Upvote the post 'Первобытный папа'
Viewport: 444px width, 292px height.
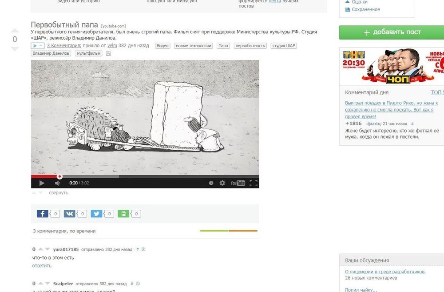point(15,30)
